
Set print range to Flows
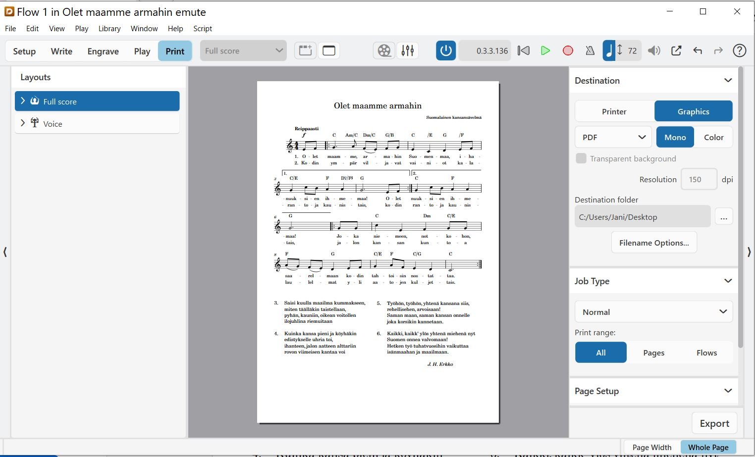coord(707,353)
